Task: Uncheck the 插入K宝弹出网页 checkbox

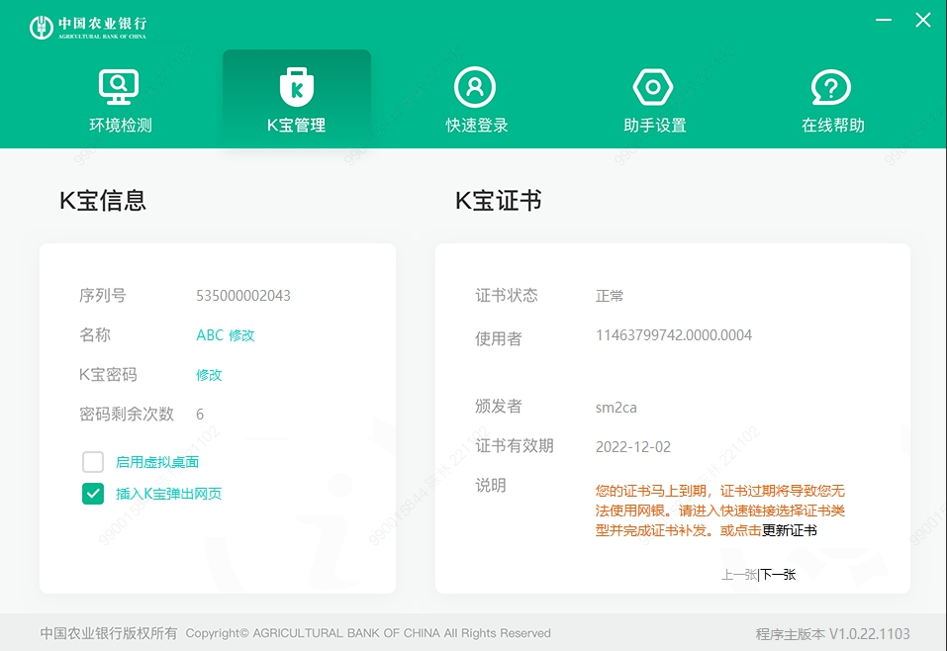Action: pyautogui.click(x=93, y=494)
